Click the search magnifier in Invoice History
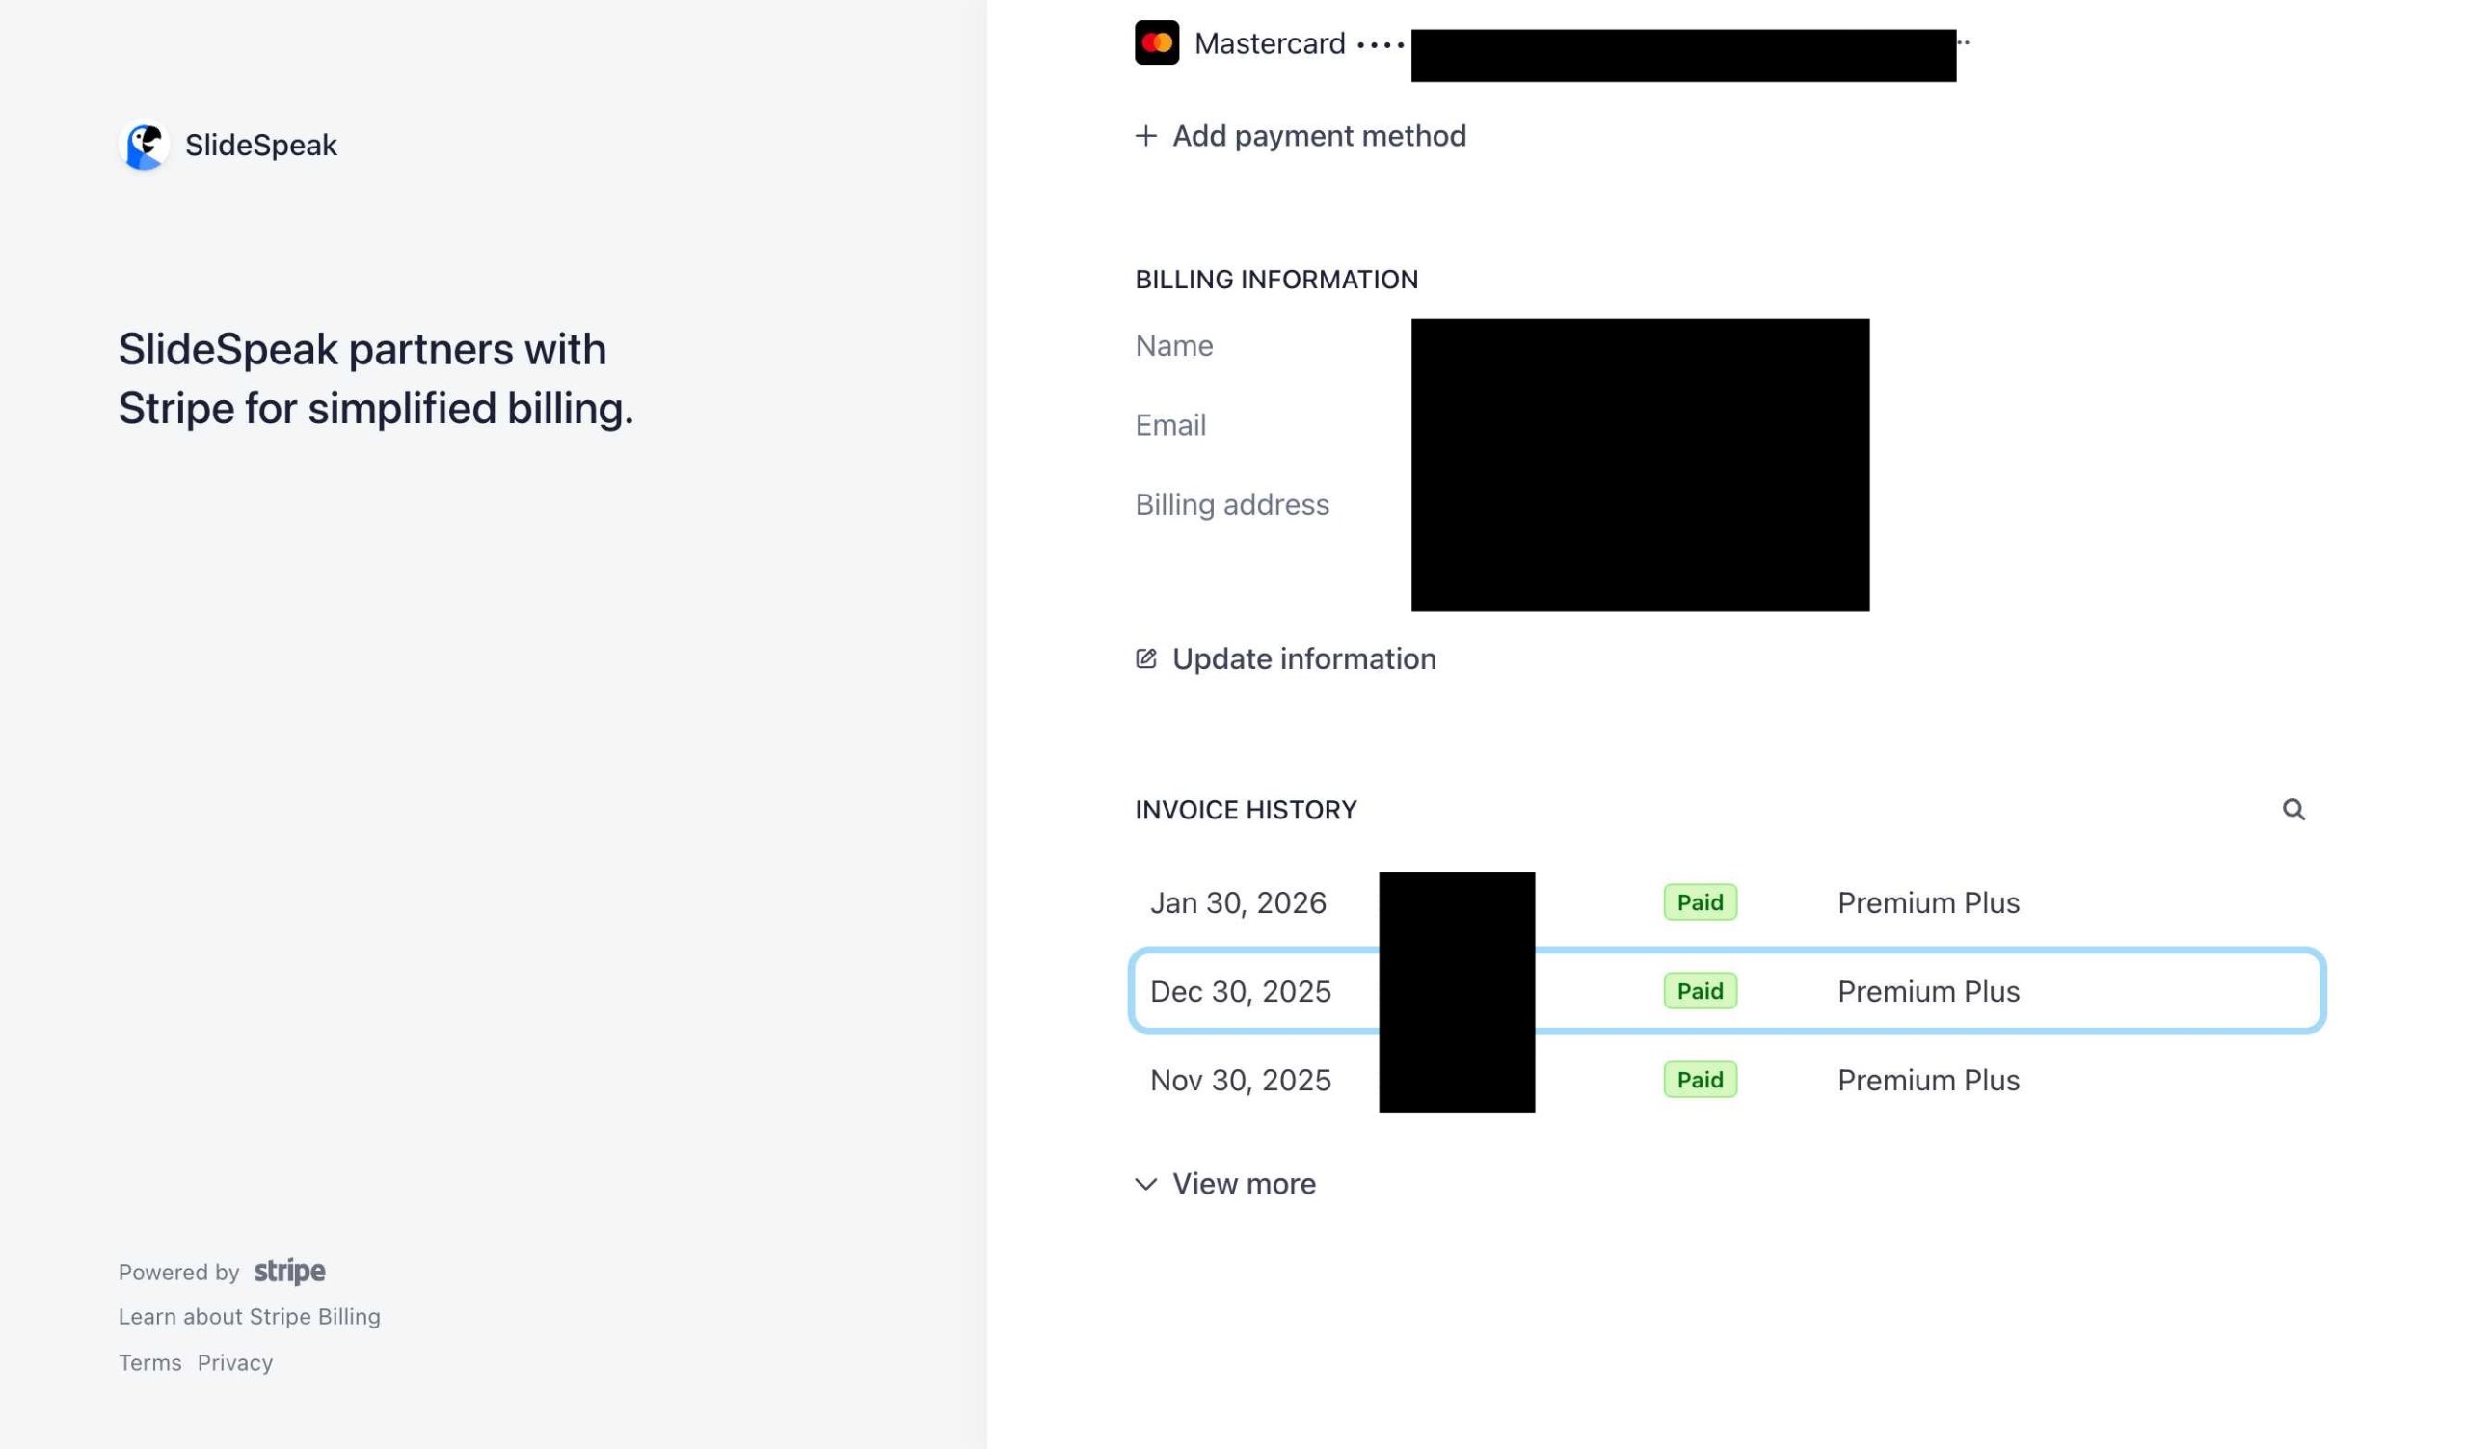The image size is (2468, 1449). [x=2295, y=810]
